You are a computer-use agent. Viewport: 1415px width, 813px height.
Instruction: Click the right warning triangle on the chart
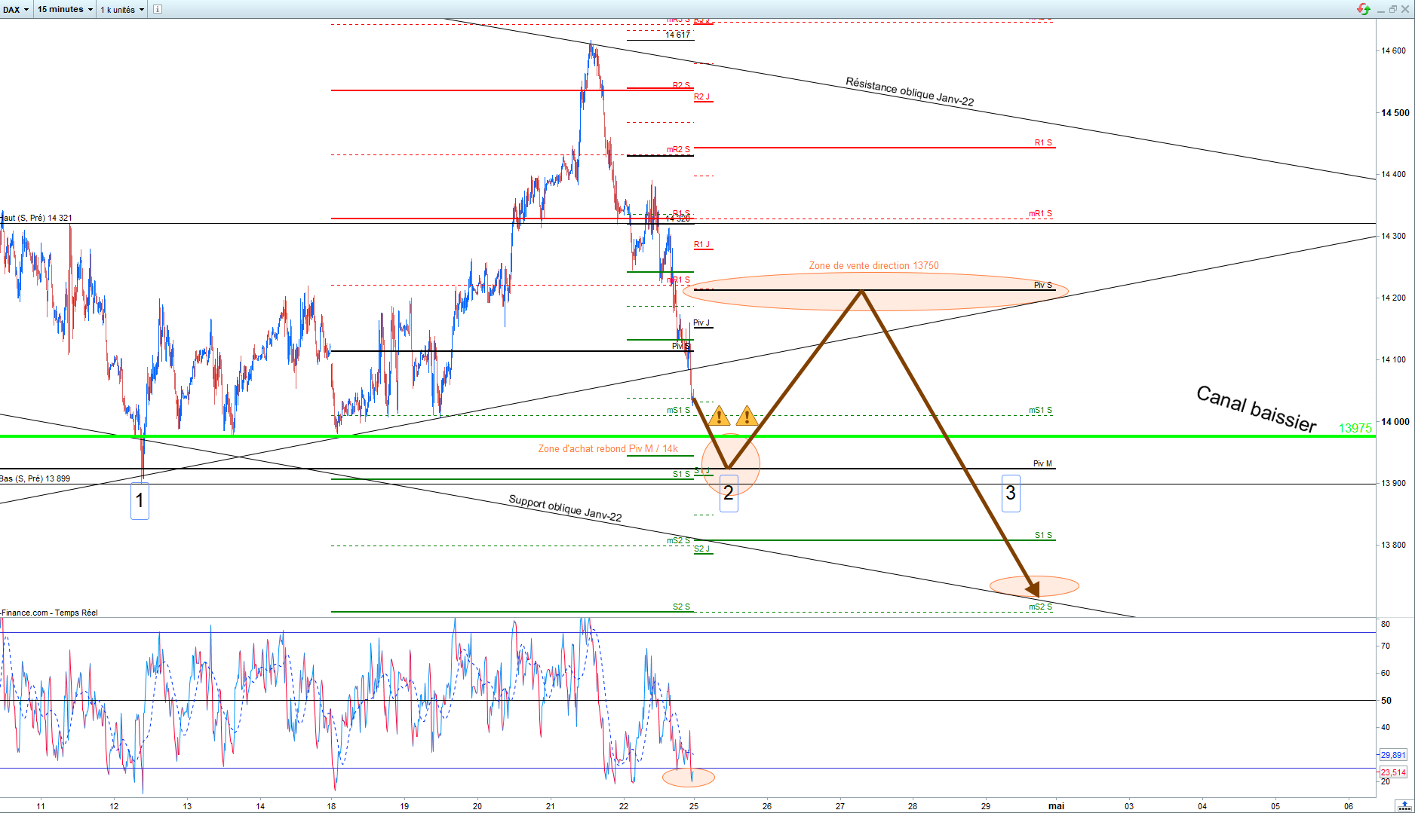coord(747,415)
